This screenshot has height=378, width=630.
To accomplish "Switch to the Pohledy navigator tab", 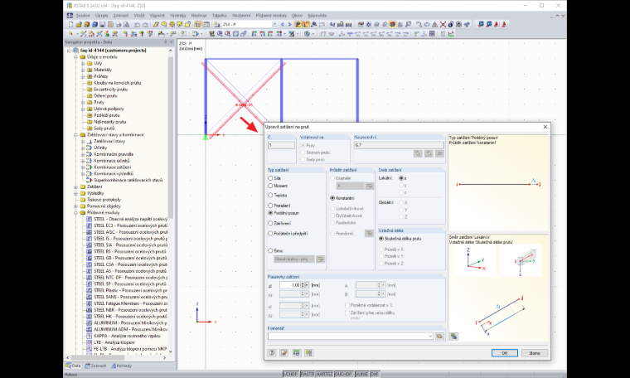I will tap(122, 366).
